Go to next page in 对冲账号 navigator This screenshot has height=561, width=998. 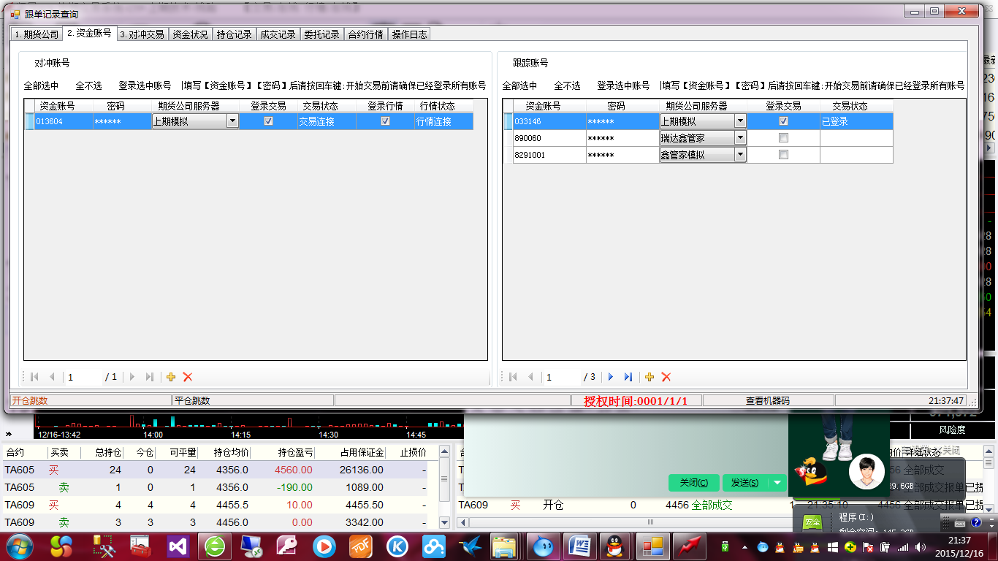tap(132, 377)
